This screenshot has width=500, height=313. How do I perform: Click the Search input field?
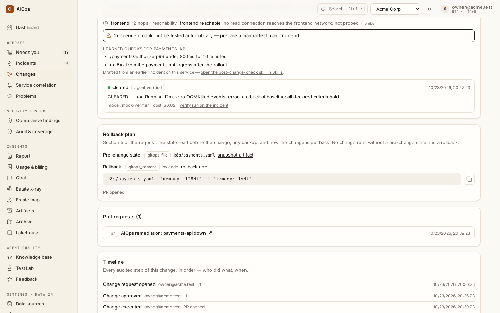342,9
